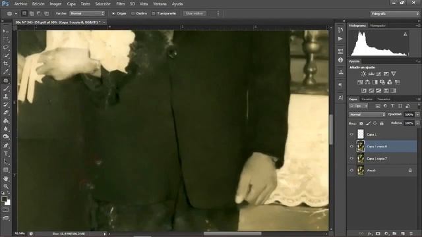This screenshot has width=422, height=237.
Task: Open the workspace Fotografía dropdown
Action: coord(394,13)
